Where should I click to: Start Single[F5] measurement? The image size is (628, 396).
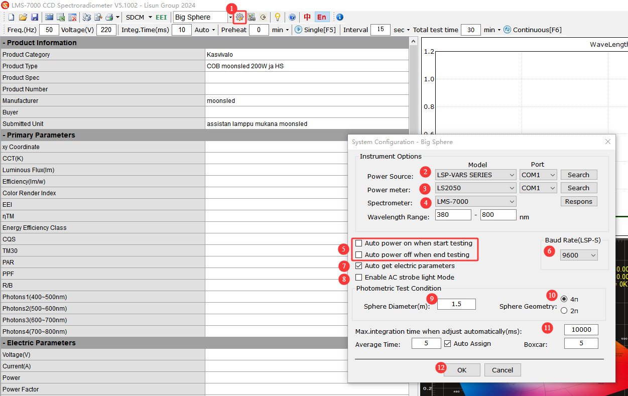315,30
